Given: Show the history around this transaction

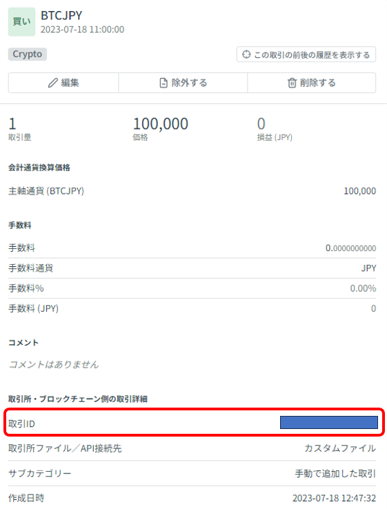Looking at the screenshot, I should (x=306, y=54).
